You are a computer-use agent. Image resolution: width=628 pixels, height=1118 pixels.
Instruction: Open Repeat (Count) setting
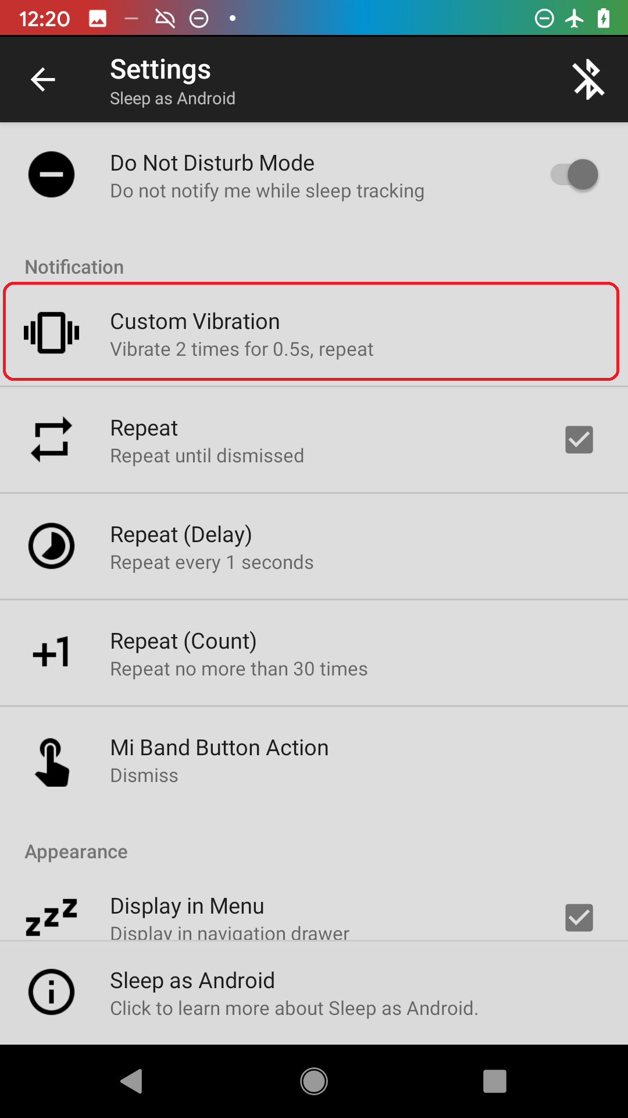click(x=314, y=653)
